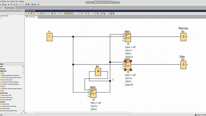This screenshot has width=206, height=116.
Task: Select up/down counter block B003
Action: click(93, 93)
